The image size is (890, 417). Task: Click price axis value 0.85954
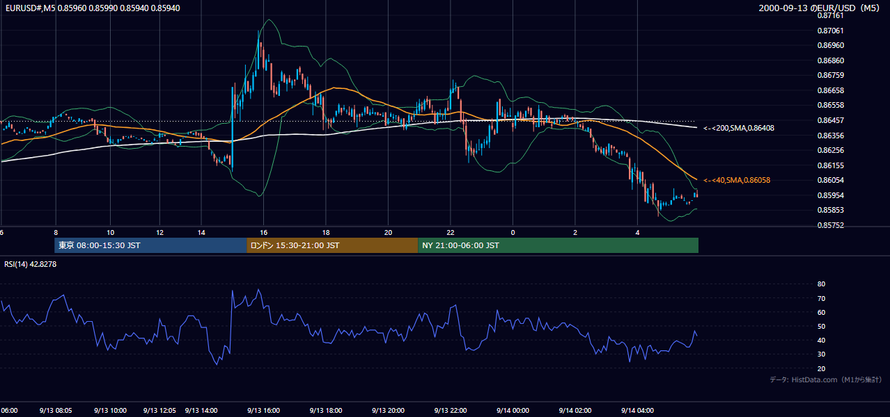click(830, 195)
